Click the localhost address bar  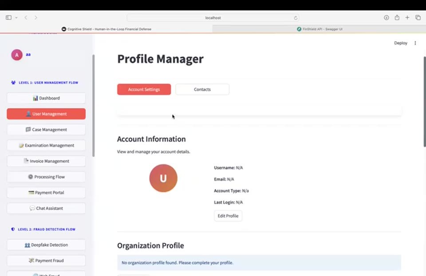point(213,18)
